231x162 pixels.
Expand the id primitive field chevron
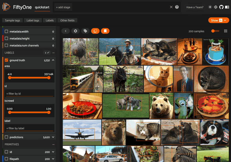point(53,152)
